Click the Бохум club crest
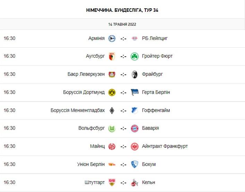245x192 pixels. tap(135, 165)
